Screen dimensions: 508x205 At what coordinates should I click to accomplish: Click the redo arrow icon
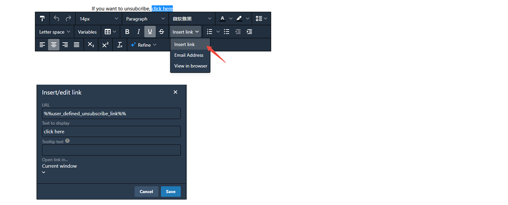[x=68, y=19]
